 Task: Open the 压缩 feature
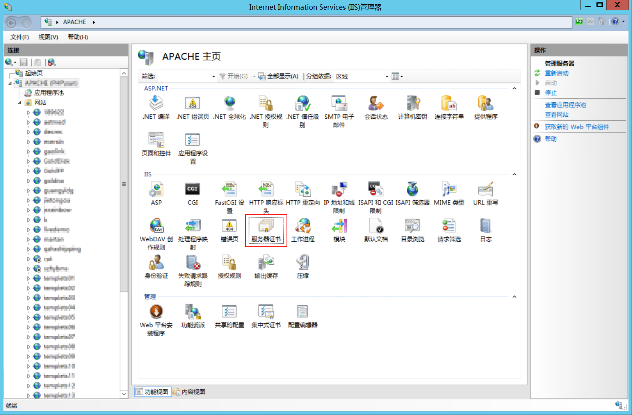pyautogui.click(x=303, y=267)
